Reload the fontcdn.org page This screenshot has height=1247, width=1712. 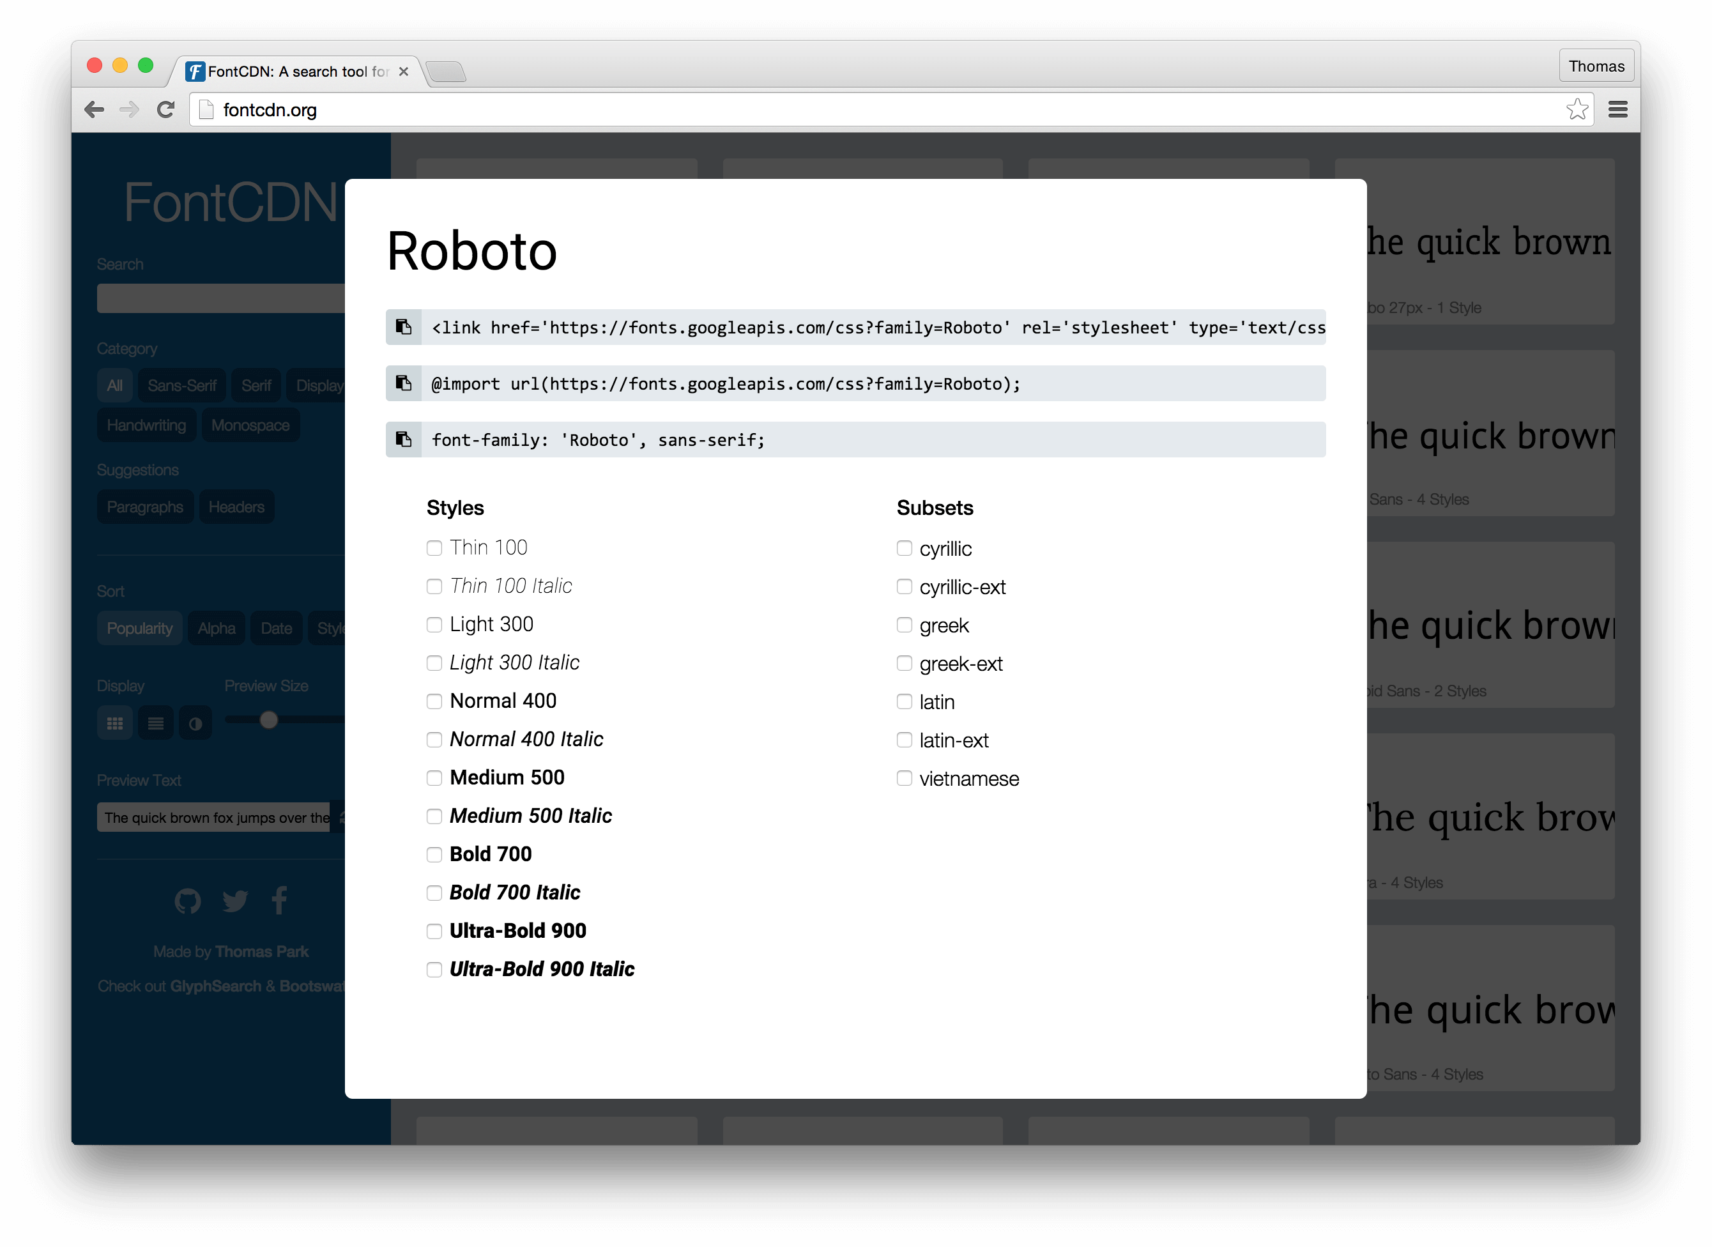pyautogui.click(x=166, y=109)
